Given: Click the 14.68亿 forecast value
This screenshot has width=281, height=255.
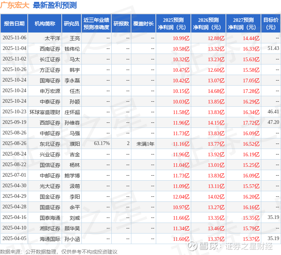Looking at the screenshot, I should pyautogui.click(x=216, y=91).
